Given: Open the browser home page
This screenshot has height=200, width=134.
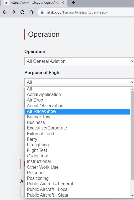Looking at the screenshot, I should (x=31, y=12).
